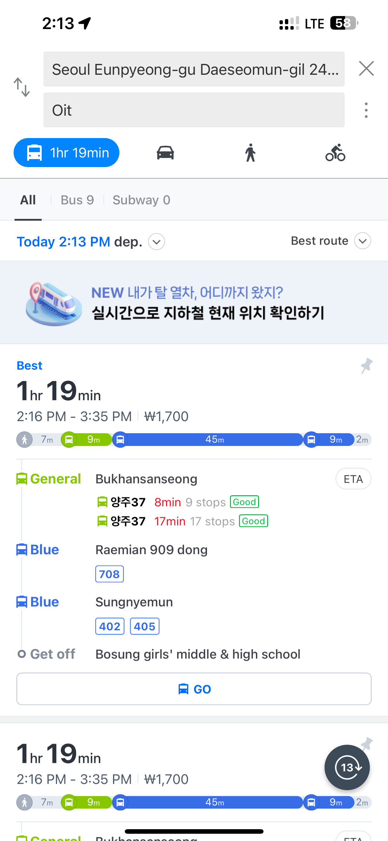Clear the route with the X icon

coord(366,68)
